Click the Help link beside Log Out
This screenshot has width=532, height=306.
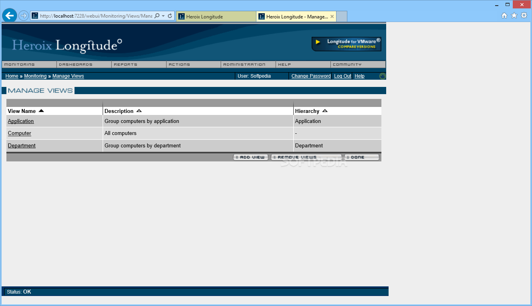point(359,76)
